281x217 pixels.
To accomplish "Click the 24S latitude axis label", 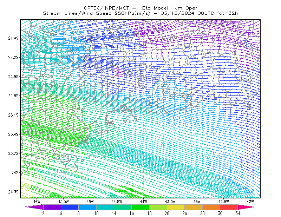I will coord(15,172).
